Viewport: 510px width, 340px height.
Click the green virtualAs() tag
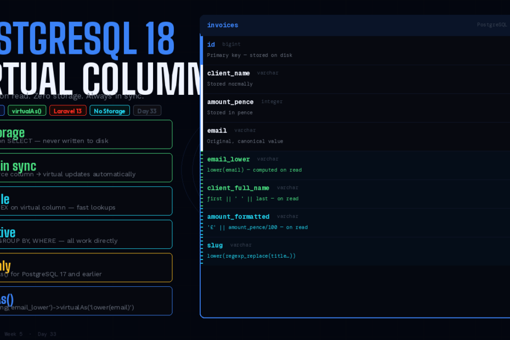tap(27, 111)
